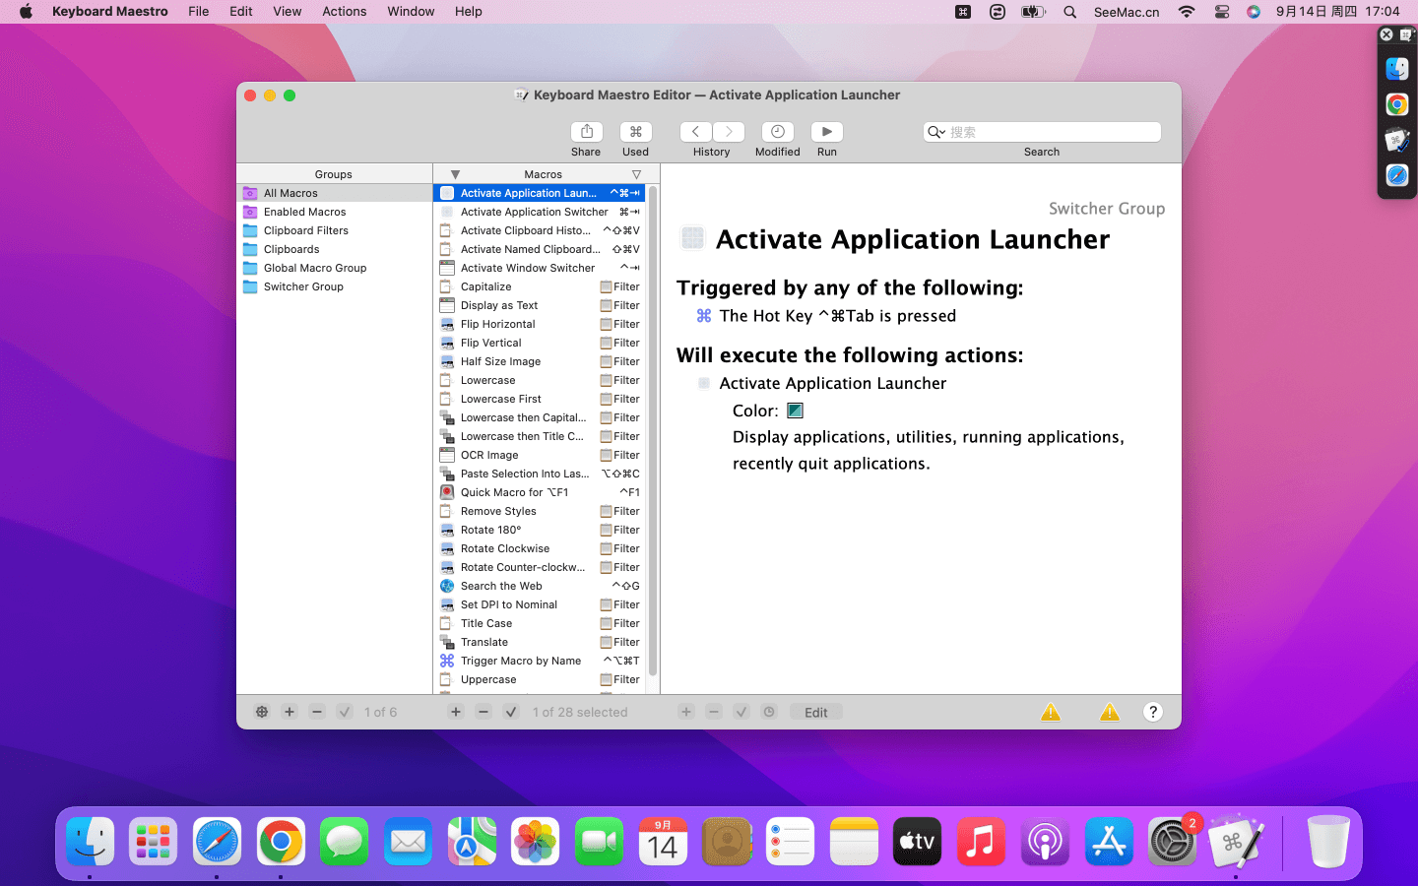Viewport: 1418px width, 886px height.
Task: Open help with the question mark button
Action: 1153,712
